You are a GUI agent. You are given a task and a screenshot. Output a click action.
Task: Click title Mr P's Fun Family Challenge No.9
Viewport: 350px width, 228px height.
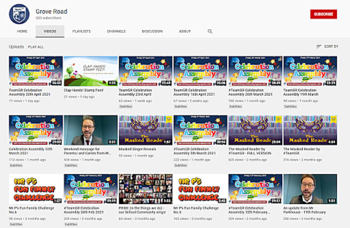32,210
